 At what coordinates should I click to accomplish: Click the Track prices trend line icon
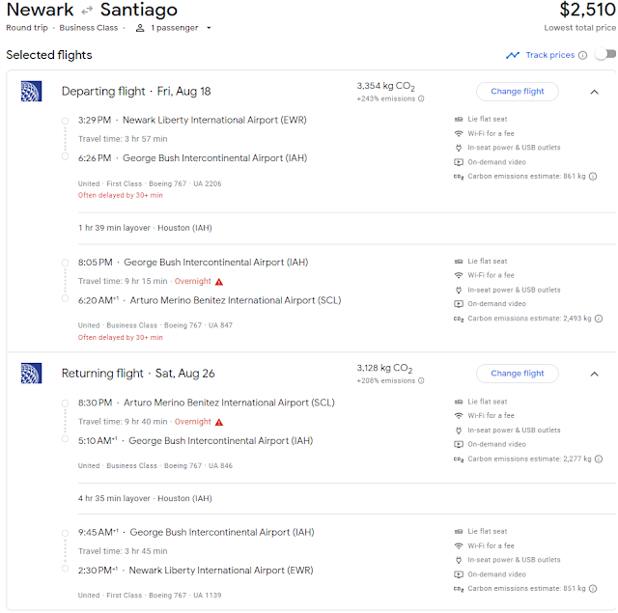click(x=513, y=55)
